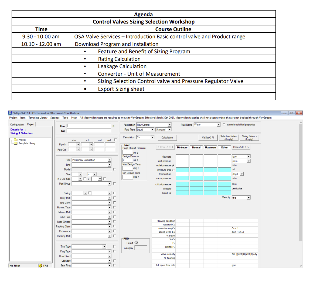
Task: Tick the checkbox next to Body Matl
Action: point(114,198)
